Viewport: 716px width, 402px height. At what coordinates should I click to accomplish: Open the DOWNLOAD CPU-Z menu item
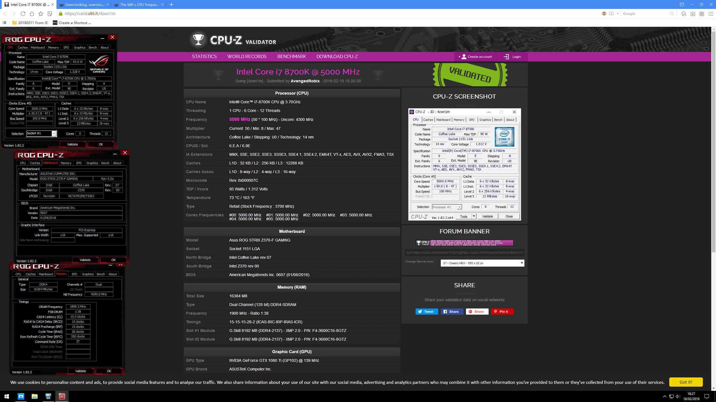point(337,56)
